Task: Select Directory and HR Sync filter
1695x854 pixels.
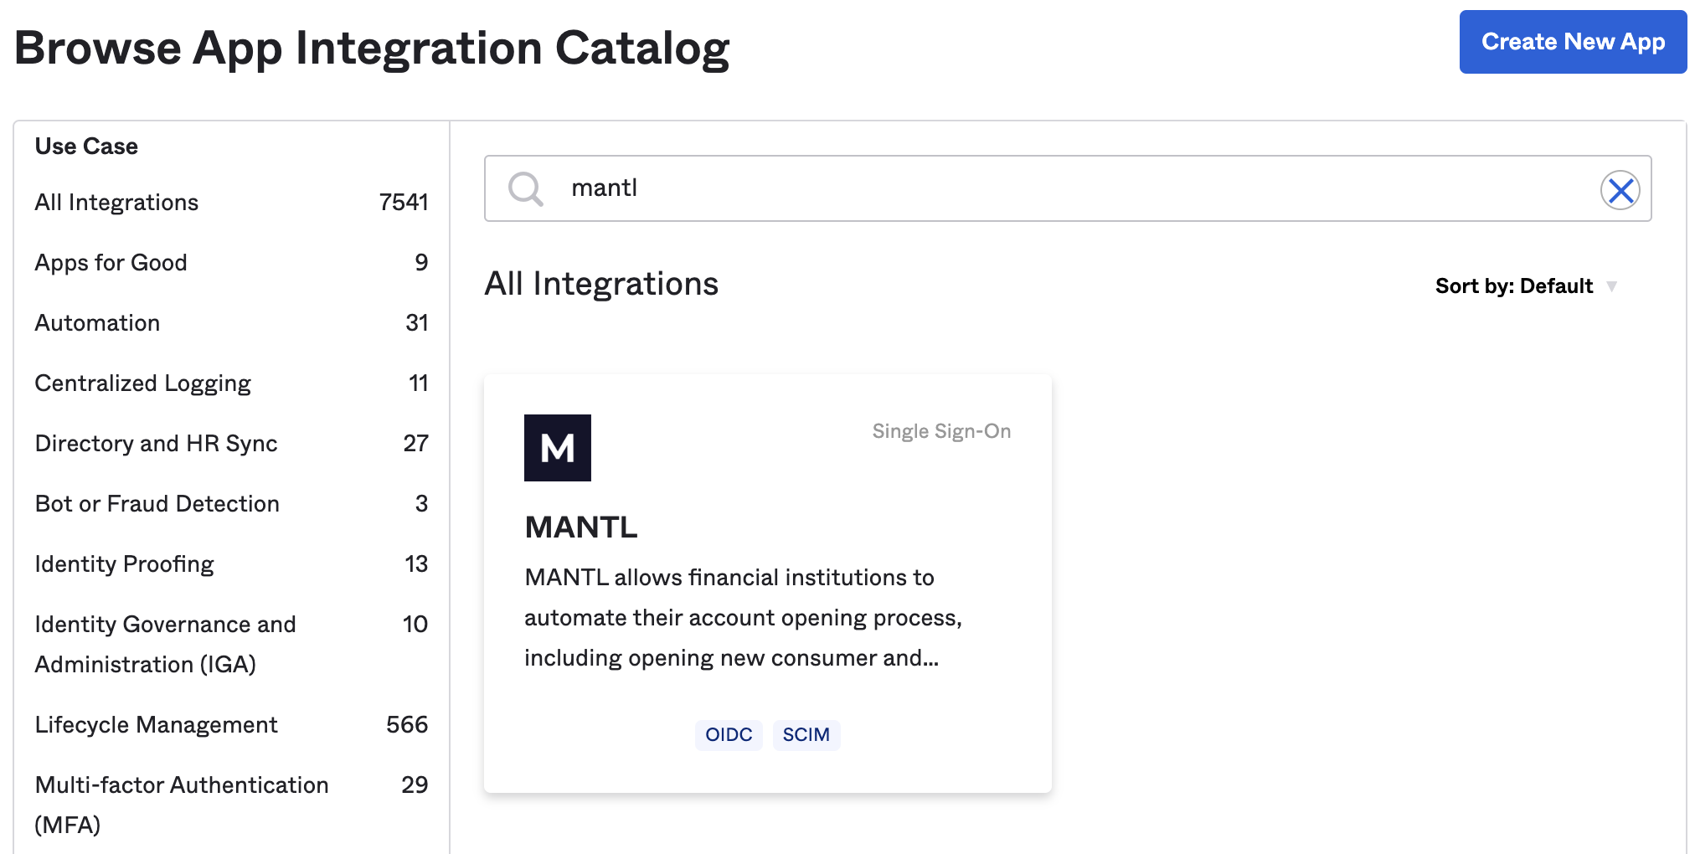Action: (156, 443)
